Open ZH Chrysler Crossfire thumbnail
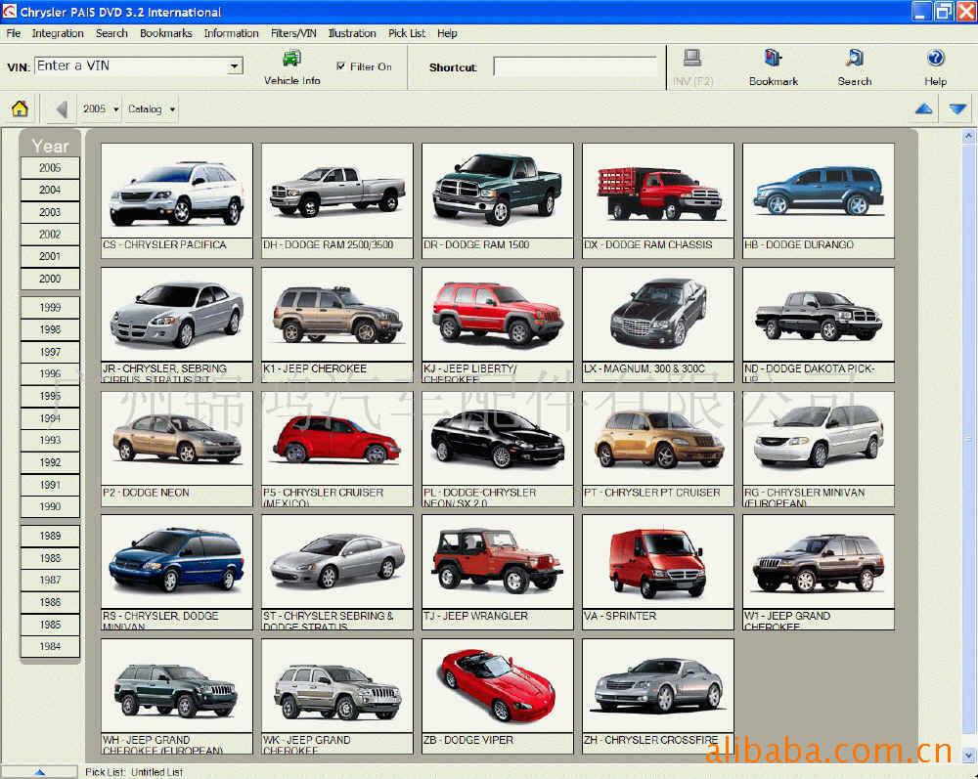978x779 pixels. [x=657, y=685]
